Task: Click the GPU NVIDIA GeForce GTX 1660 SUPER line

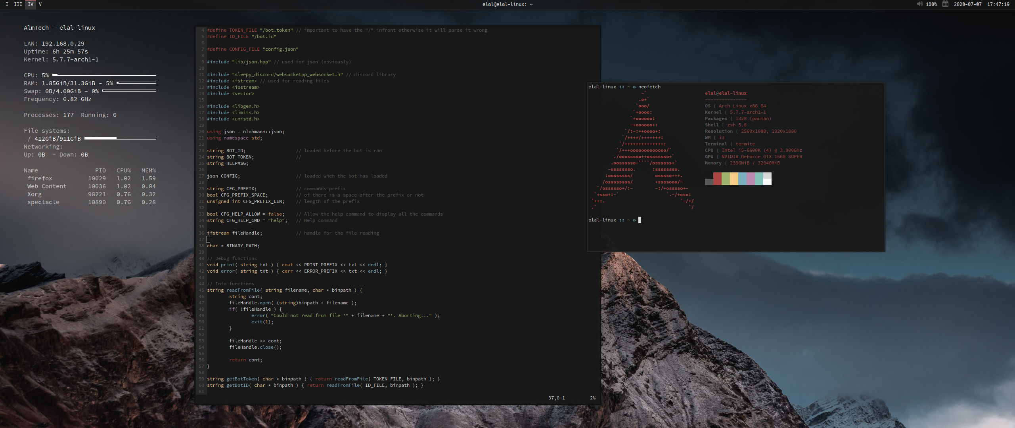Action: 753,157
